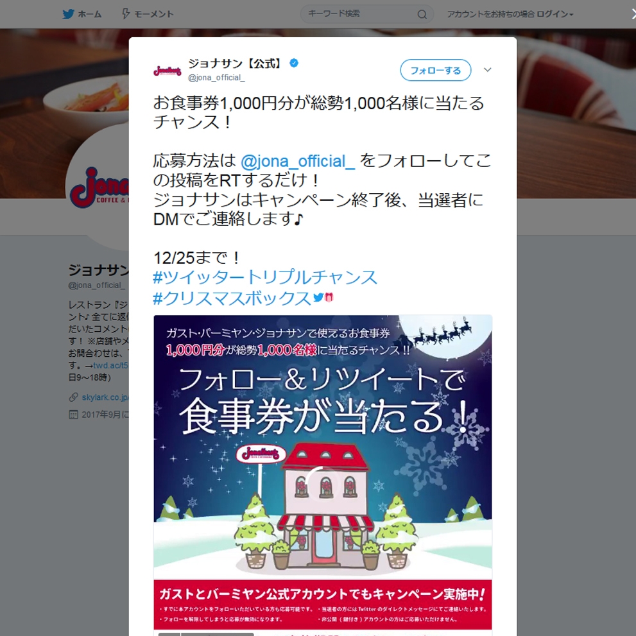Open hashtag #ツイッタートリプルチャンス
Viewport: 636px width, 636px height.
tap(265, 277)
